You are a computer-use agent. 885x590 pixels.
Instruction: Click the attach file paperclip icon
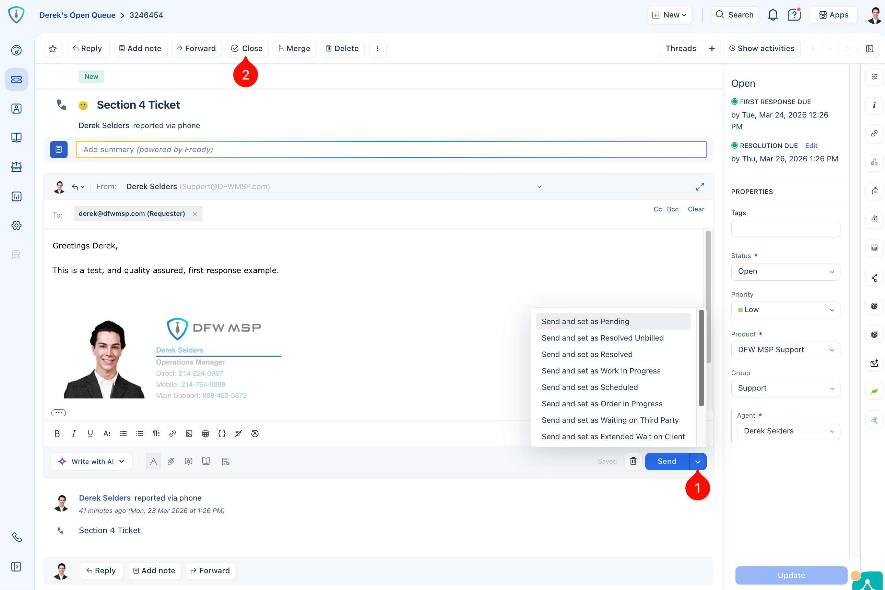pyautogui.click(x=171, y=461)
